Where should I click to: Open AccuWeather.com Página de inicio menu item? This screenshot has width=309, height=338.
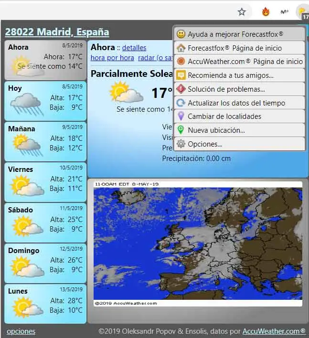click(x=239, y=62)
